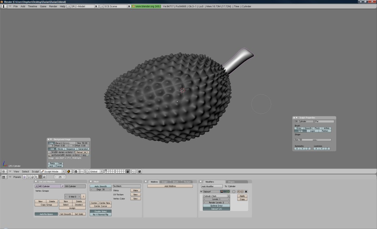Enable the Inflate sculpt brush
Screen dimensions: 377x229
327,128
